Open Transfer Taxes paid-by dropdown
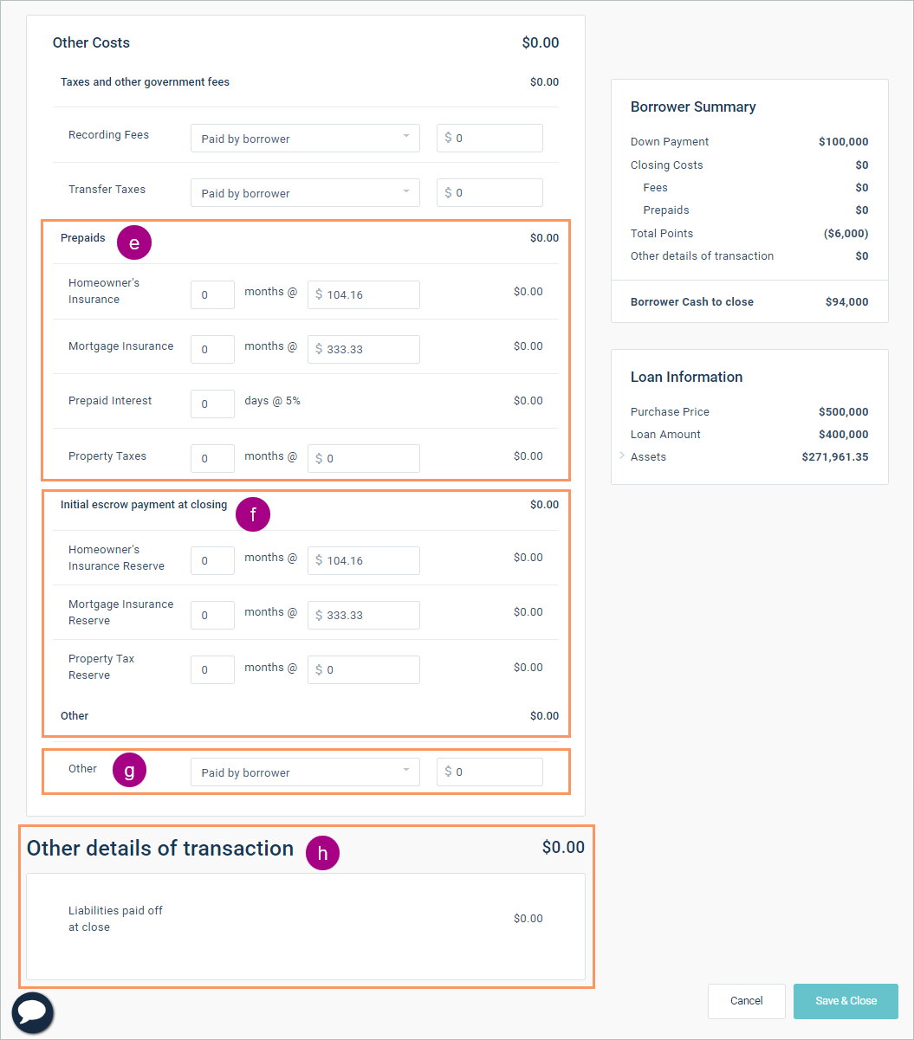This screenshot has height=1040, width=914. click(x=305, y=193)
